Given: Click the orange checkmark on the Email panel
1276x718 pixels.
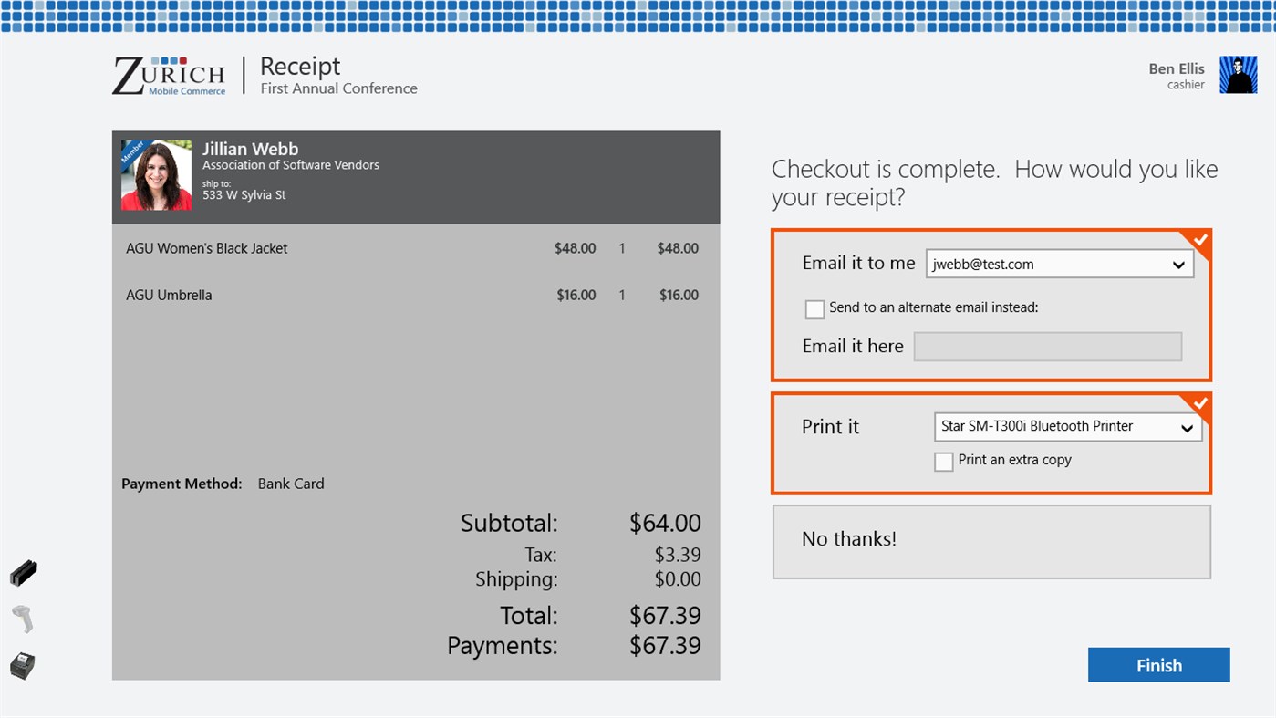Looking at the screenshot, I should tap(1199, 240).
